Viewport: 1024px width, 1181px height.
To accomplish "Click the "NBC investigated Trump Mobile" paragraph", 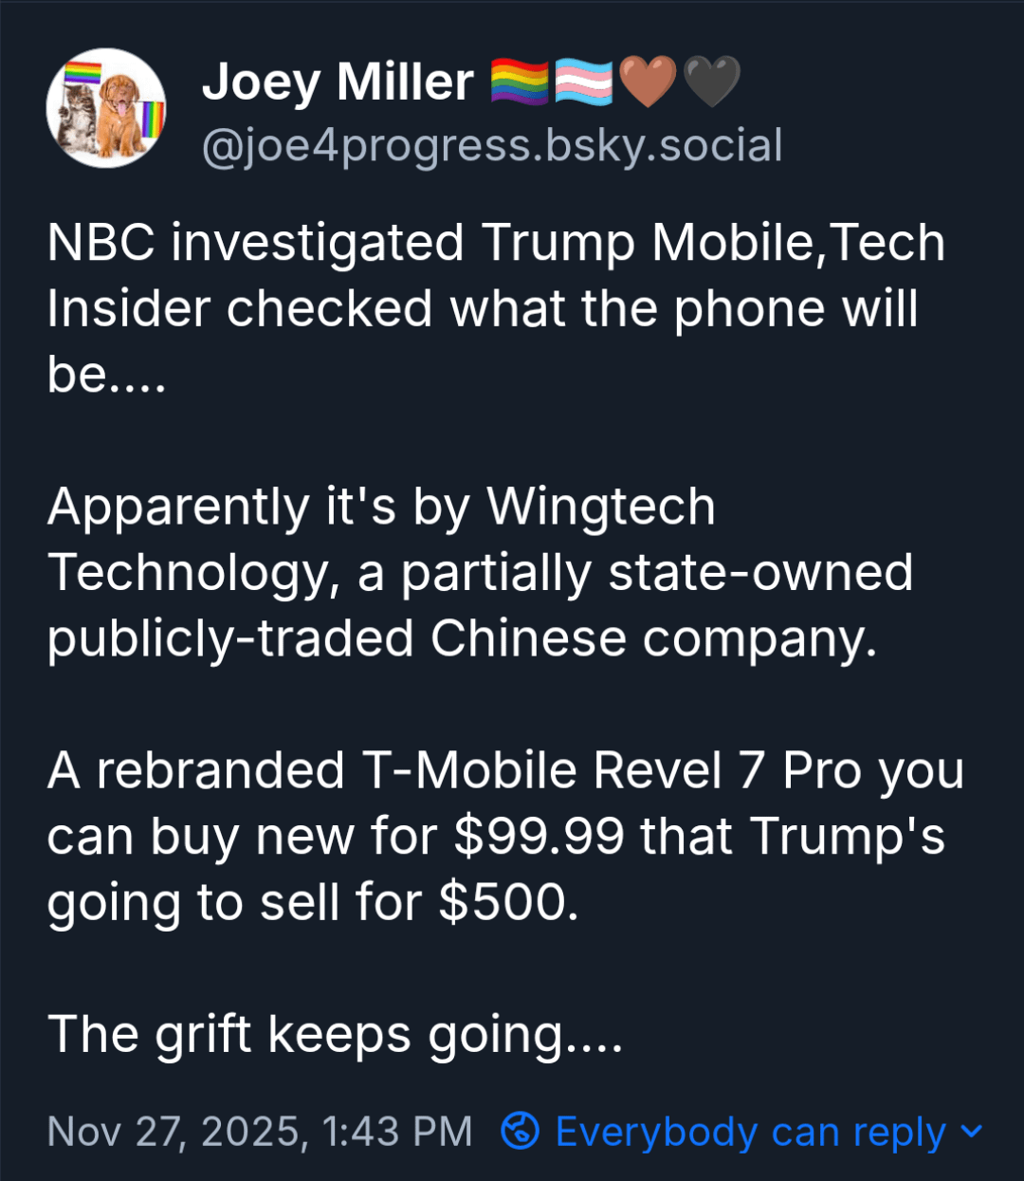I will point(495,243).
